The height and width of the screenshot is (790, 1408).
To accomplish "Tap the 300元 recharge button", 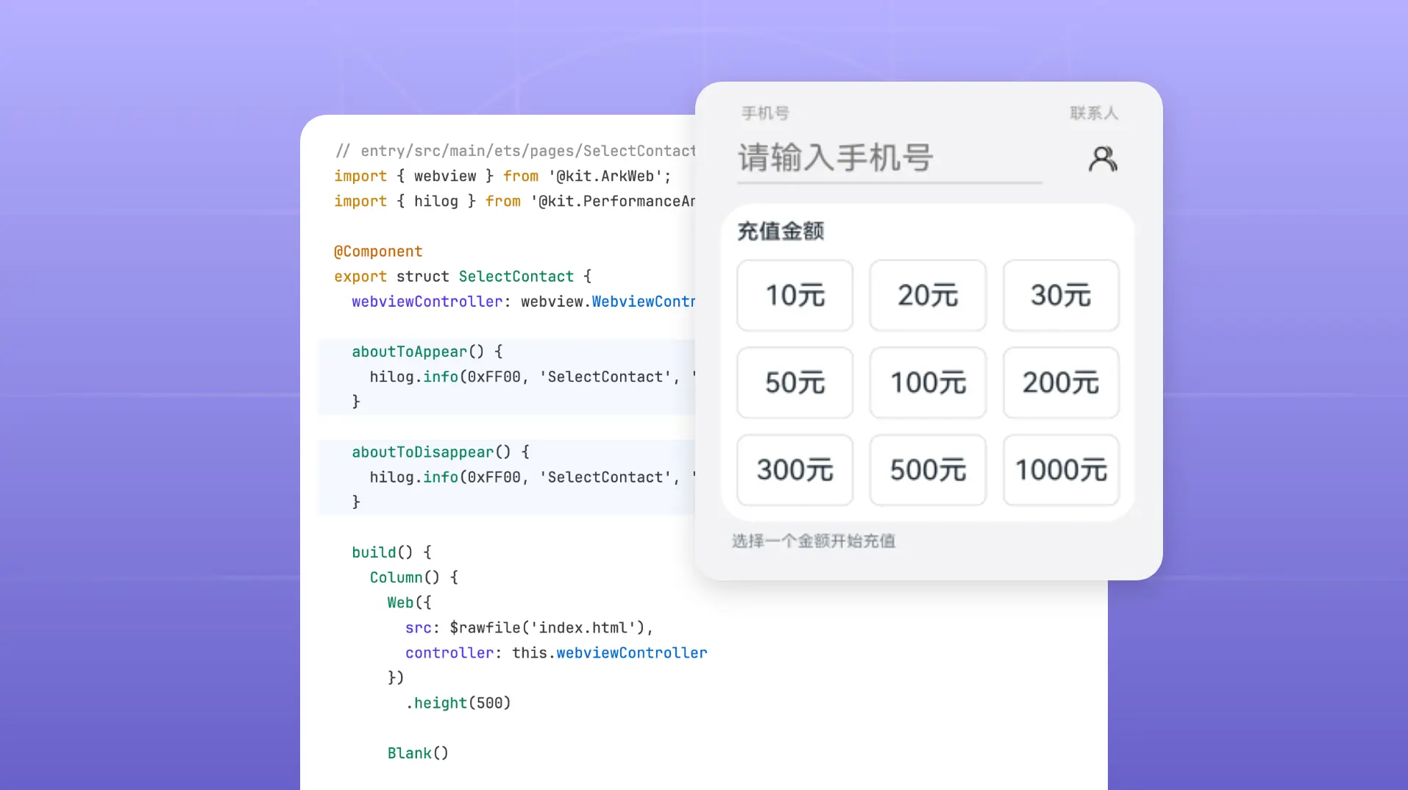I will pos(795,470).
